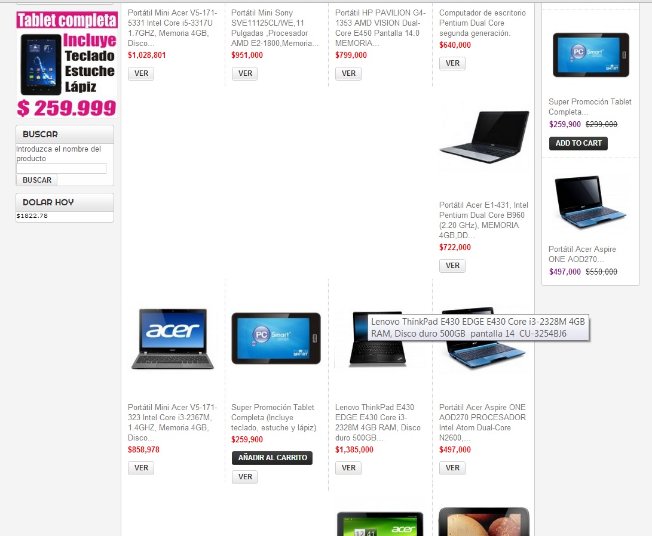Image resolution: width=652 pixels, height=536 pixels.
Task: Click VER under HP Pavilion G4-1353
Action: (348, 73)
